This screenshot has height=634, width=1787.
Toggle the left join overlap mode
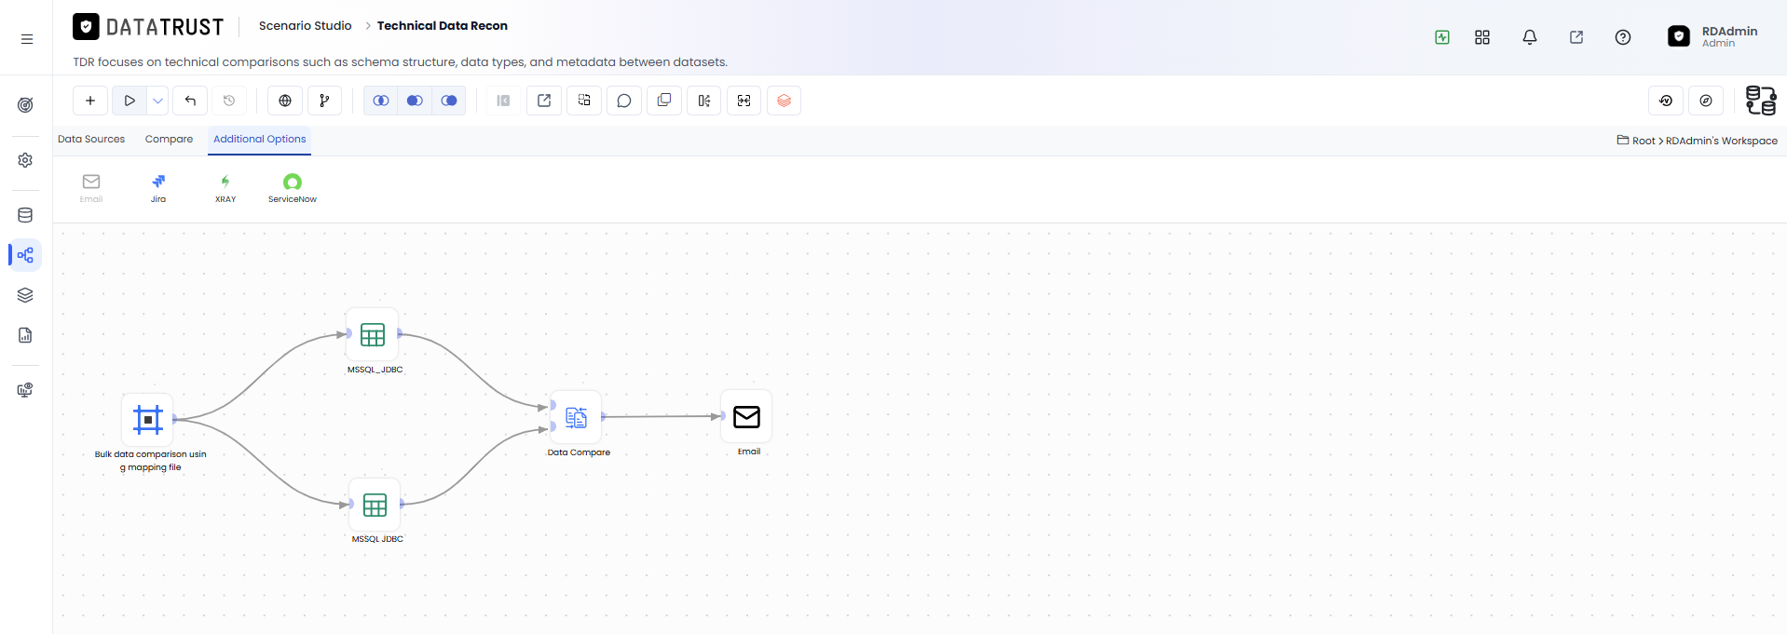point(415,101)
